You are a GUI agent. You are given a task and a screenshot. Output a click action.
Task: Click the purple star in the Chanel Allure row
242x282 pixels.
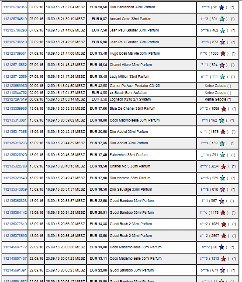click(x=222, y=65)
